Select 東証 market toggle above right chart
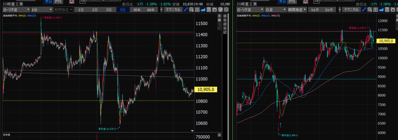 click(x=282, y=2)
